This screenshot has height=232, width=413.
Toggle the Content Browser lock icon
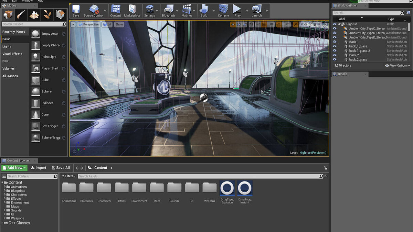click(325, 168)
